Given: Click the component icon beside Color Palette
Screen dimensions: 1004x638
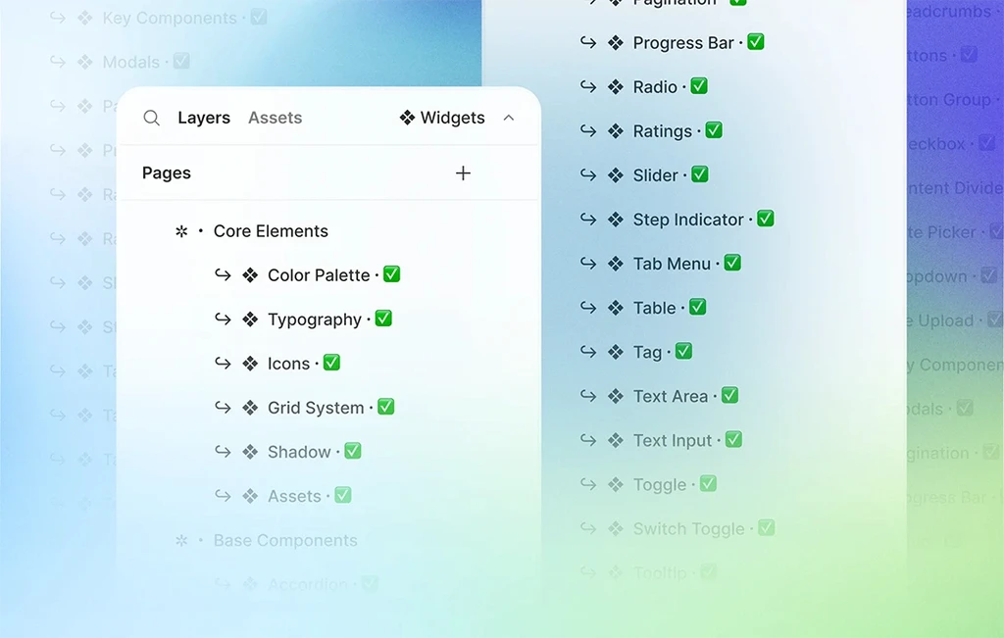Looking at the screenshot, I should coord(250,275).
